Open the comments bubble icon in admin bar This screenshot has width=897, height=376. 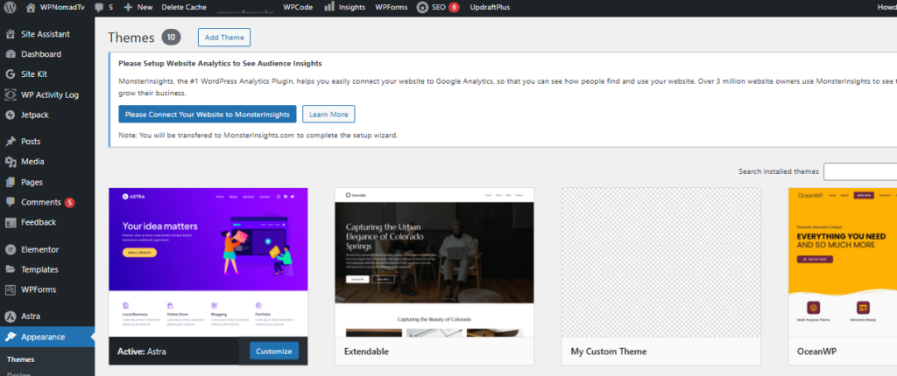[100, 7]
